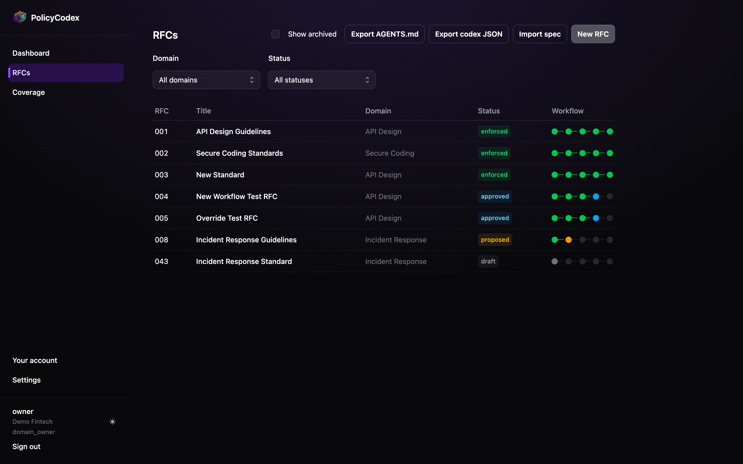Open Incident Response Guidelines RFC
743x464 pixels.
pyautogui.click(x=246, y=240)
